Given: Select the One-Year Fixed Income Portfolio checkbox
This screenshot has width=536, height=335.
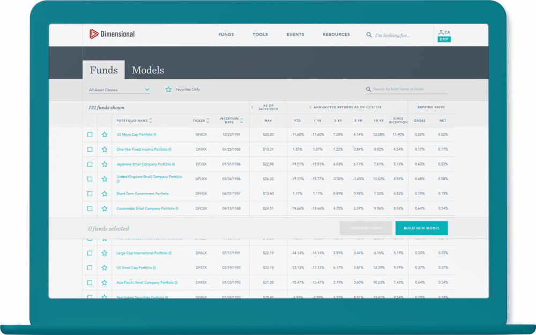Looking at the screenshot, I should pos(90,150).
